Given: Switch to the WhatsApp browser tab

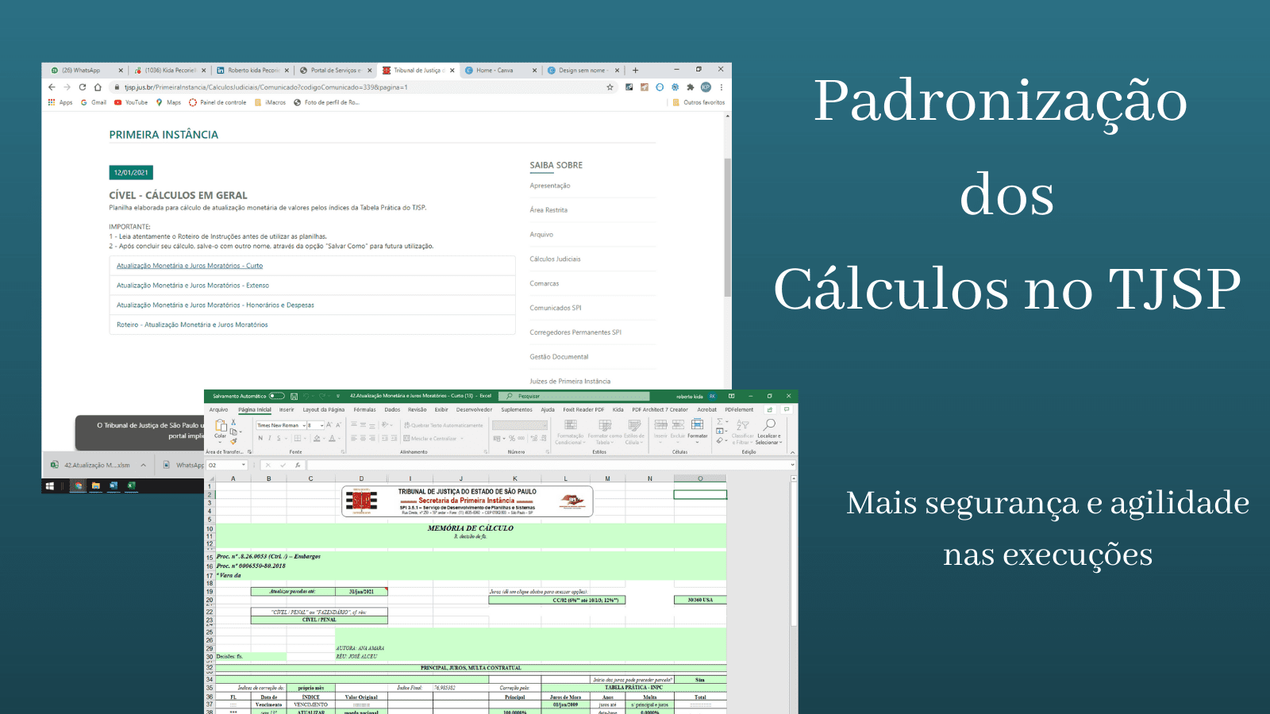Looking at the screenshot, I should (87, 70).
